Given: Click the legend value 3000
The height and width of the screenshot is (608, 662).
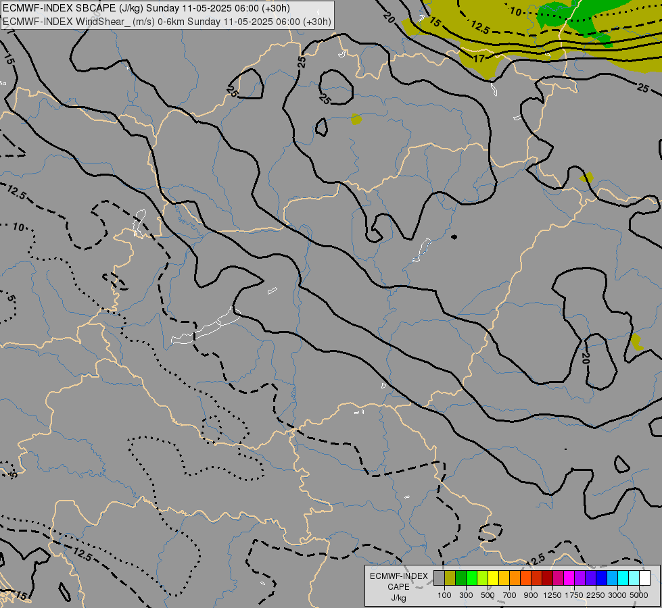Looking at the screenshot, I should (617, 595).
